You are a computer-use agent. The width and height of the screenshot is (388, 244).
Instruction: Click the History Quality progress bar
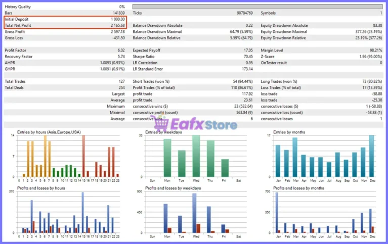pyautogui.click(x=257, y=7)
